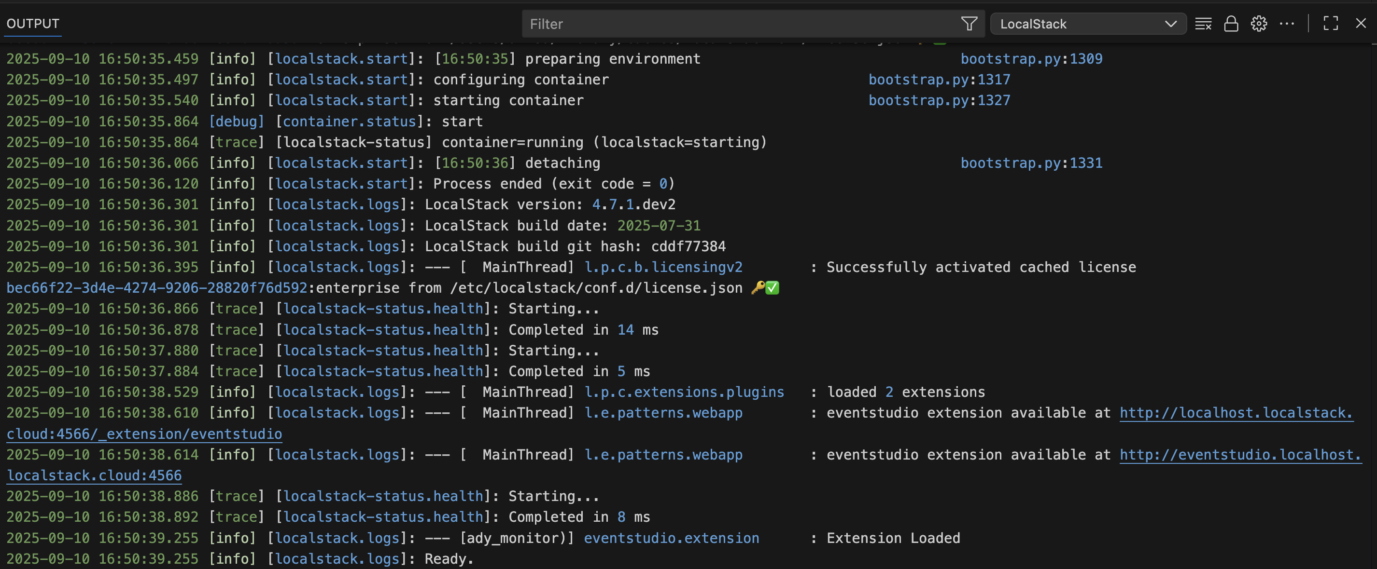The height and width of the screenshot is (569, 1377).
Task: Maximize the output panel size
Action: point(1331,24)
